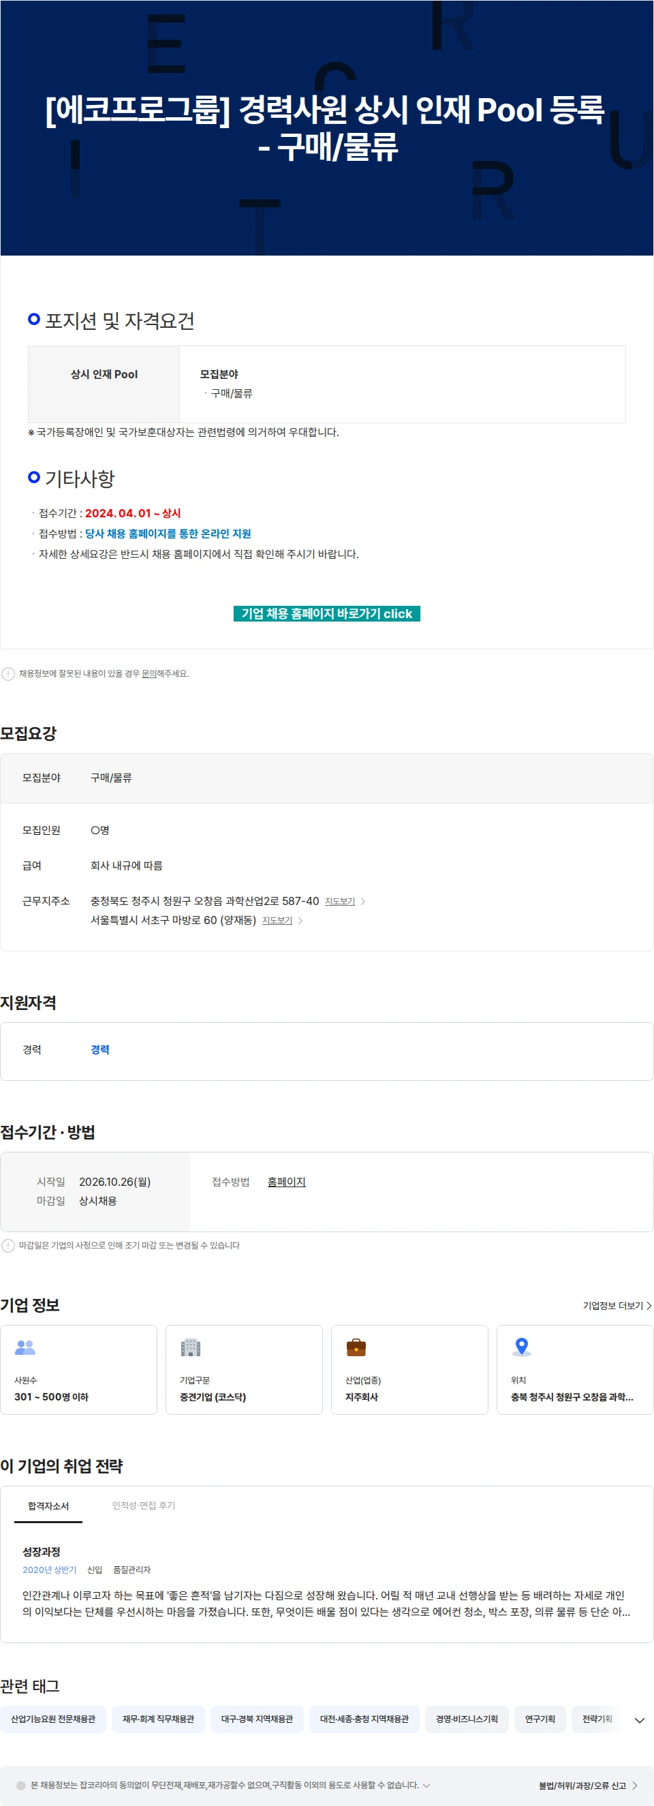Click the chevron beside 신고 link
The width and height of the screenshot is (654, 1806).
pos(635,1786)
